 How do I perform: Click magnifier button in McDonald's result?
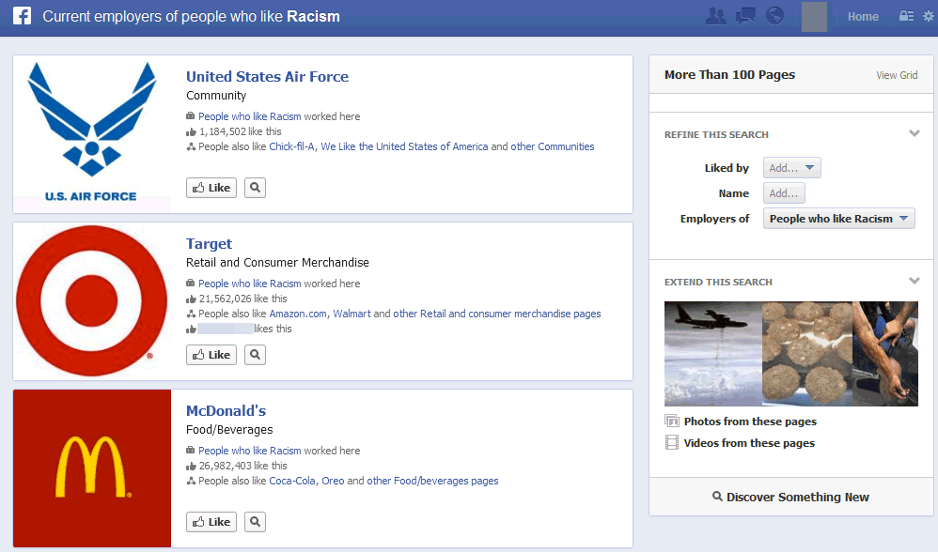coord(255,522)
